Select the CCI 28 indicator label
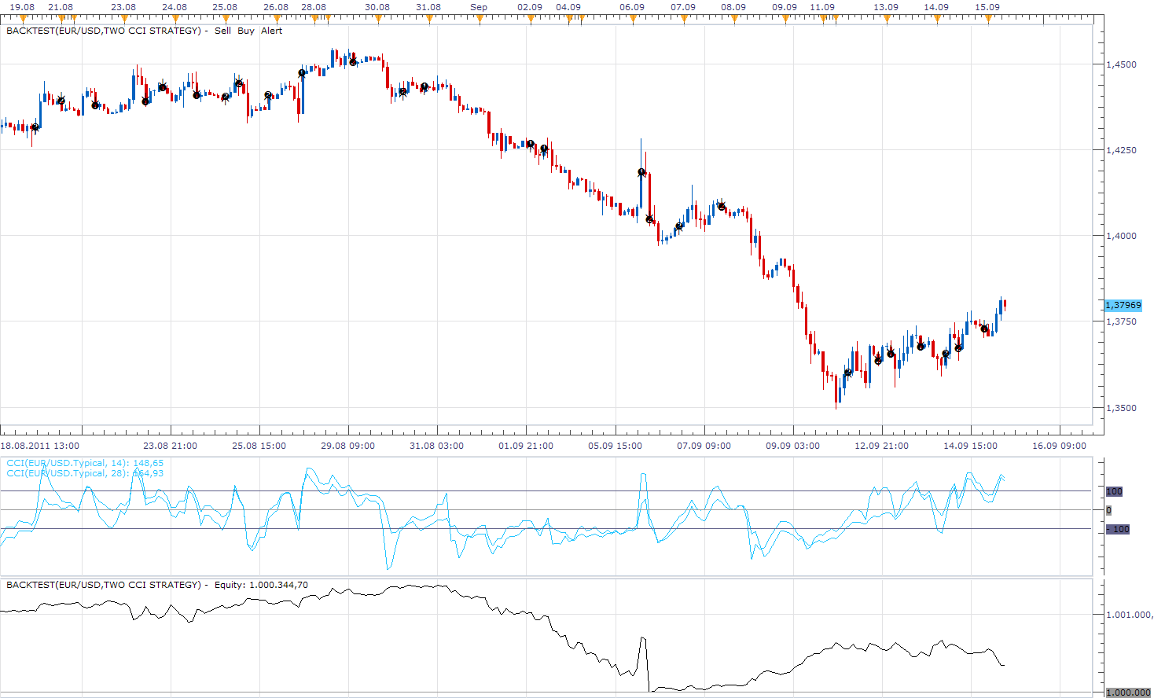Image resolution: width=1154 pixels, height=698 pixels. (85, 473)
